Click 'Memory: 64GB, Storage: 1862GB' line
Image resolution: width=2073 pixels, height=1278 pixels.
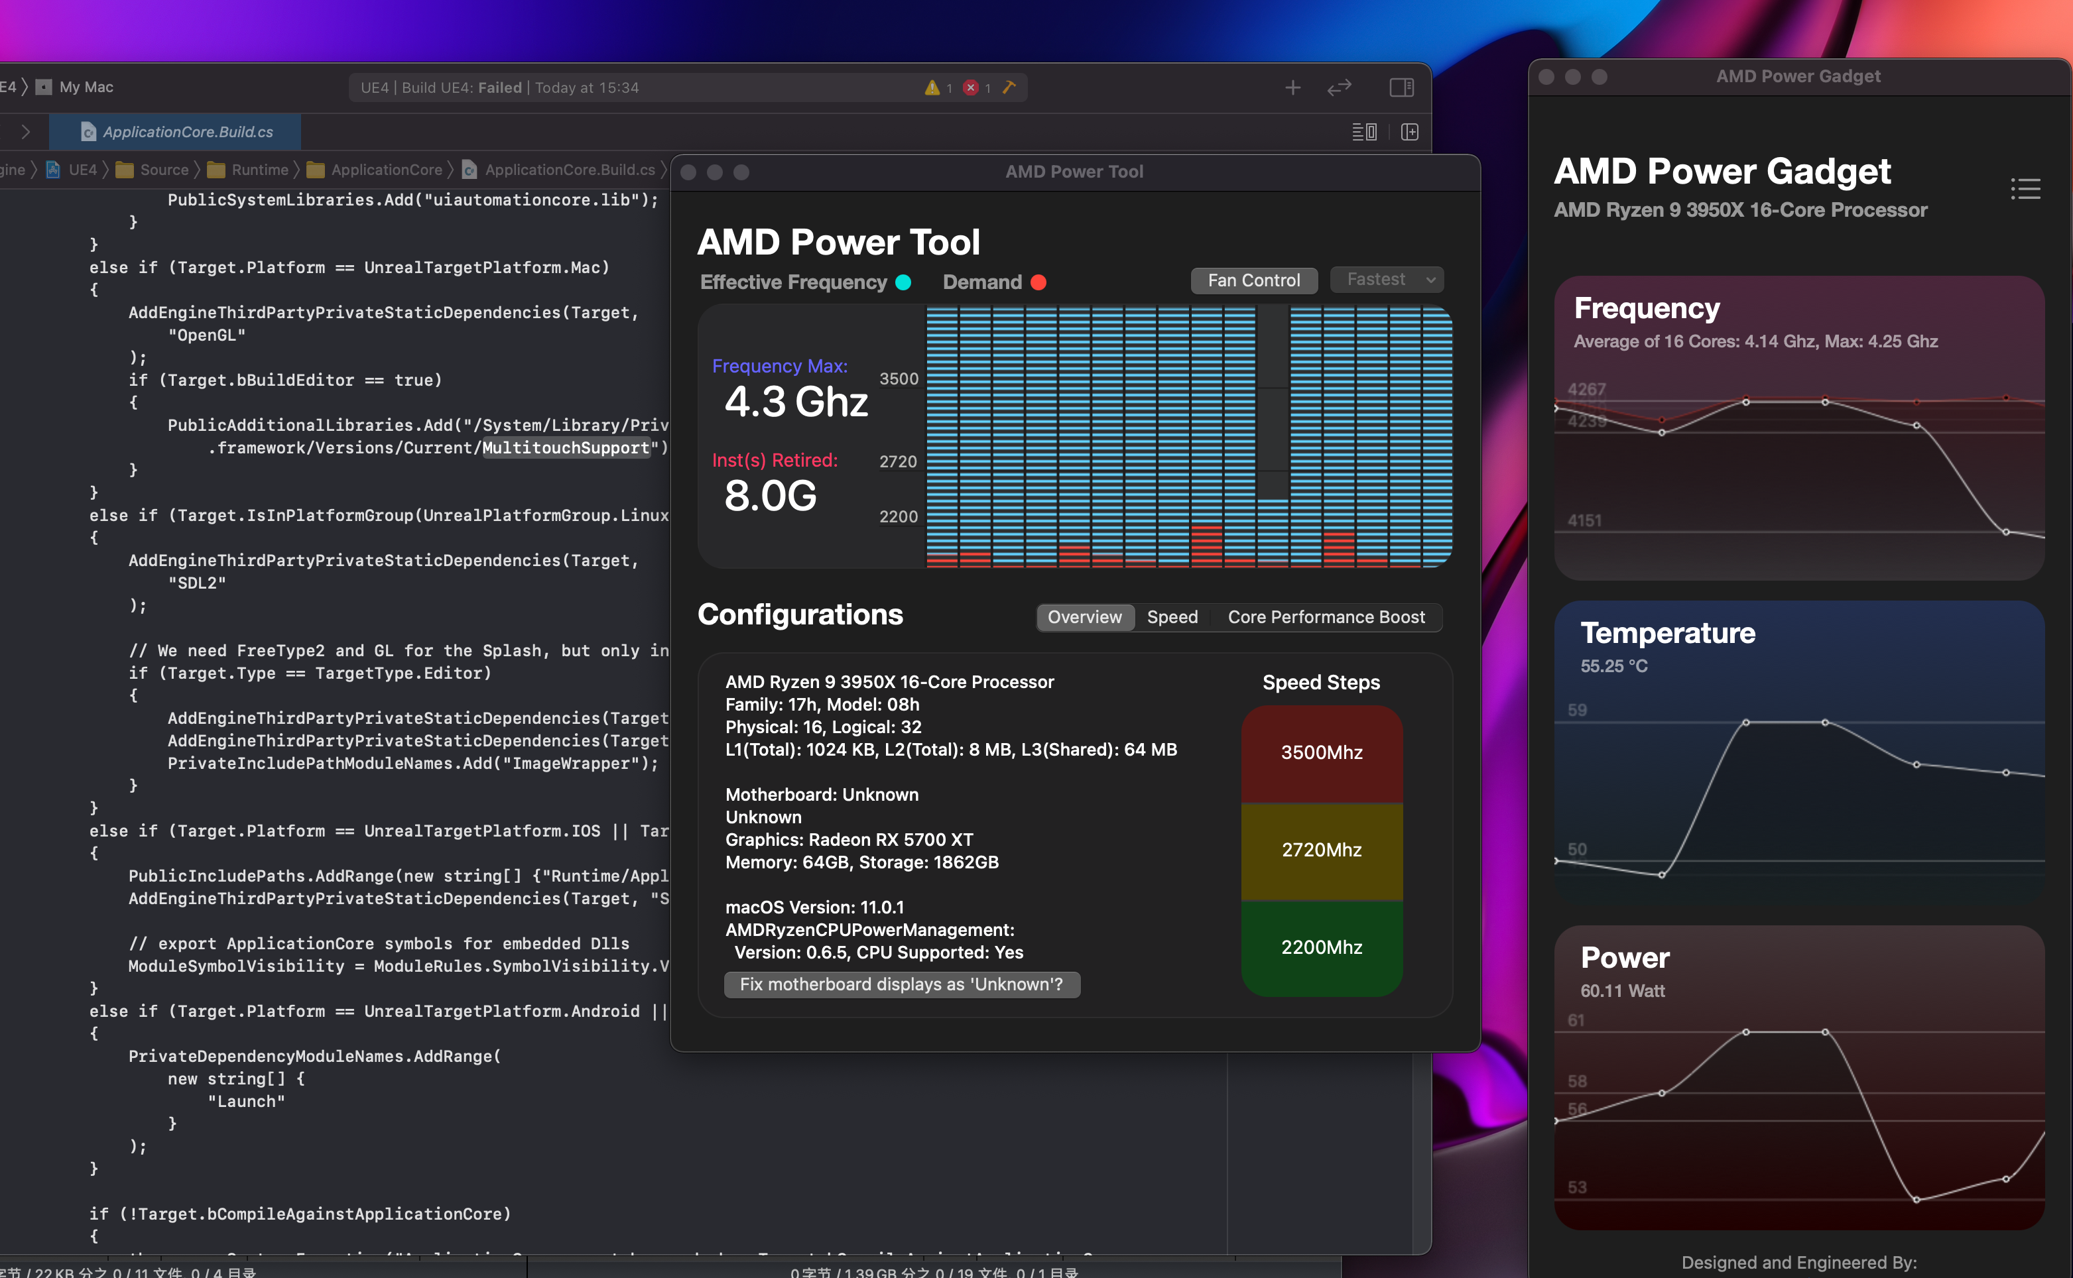coord(861,863)
